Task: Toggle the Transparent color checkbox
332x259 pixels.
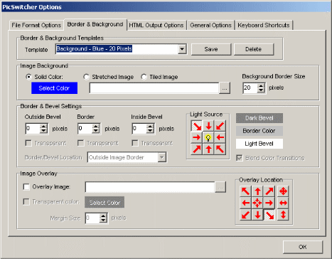Action: coord(26,202)
